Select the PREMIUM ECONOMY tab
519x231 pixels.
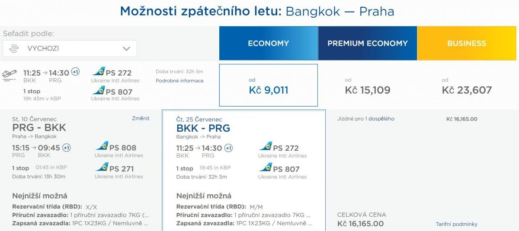click(367, 43)
